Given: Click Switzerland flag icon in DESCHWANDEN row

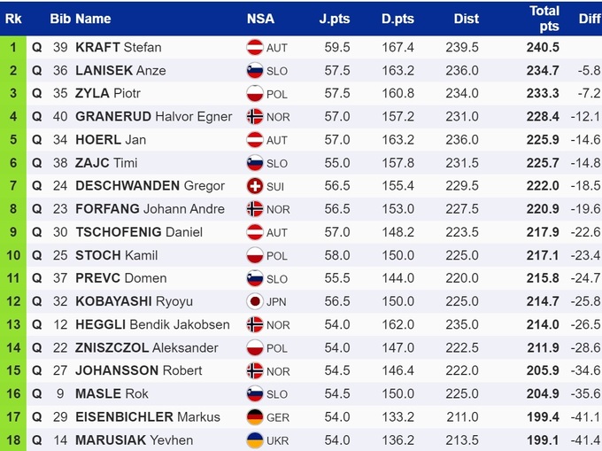Looking at the screenshot, I should coord(255,186).
